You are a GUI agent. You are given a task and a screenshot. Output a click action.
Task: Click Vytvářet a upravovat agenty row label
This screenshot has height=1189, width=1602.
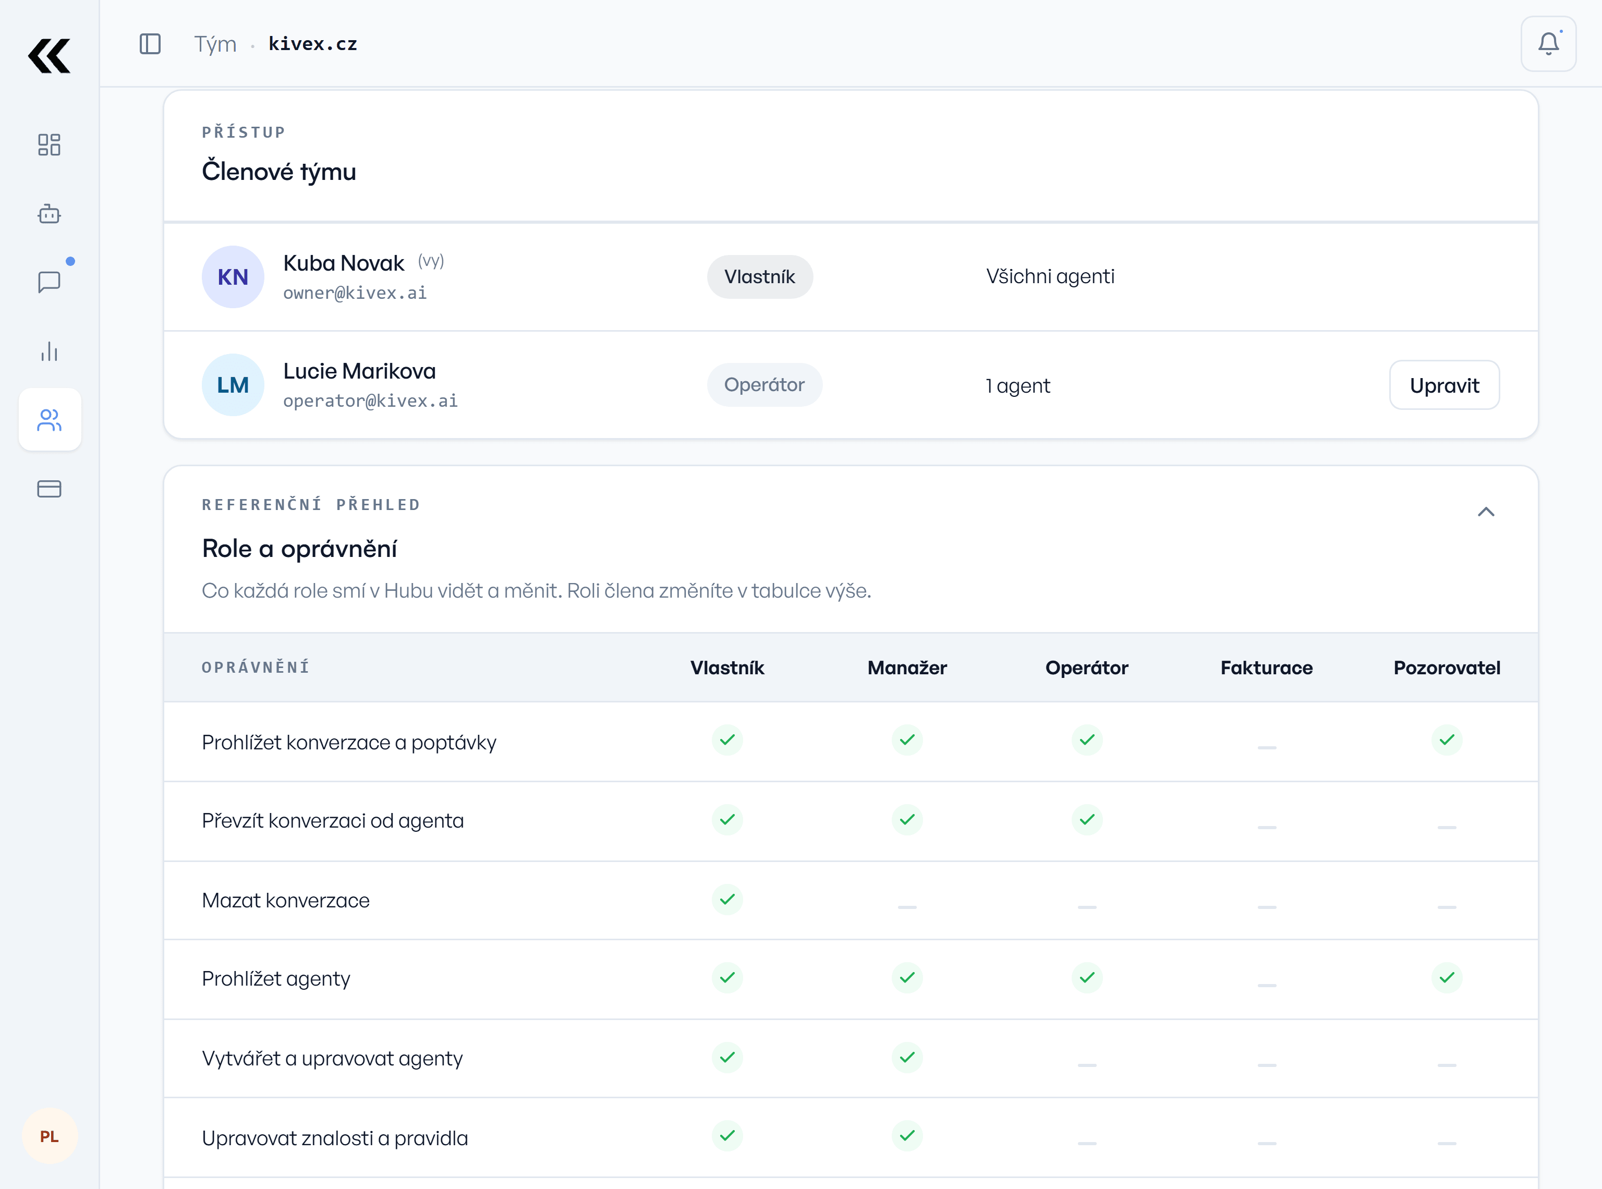[332, 1059]
